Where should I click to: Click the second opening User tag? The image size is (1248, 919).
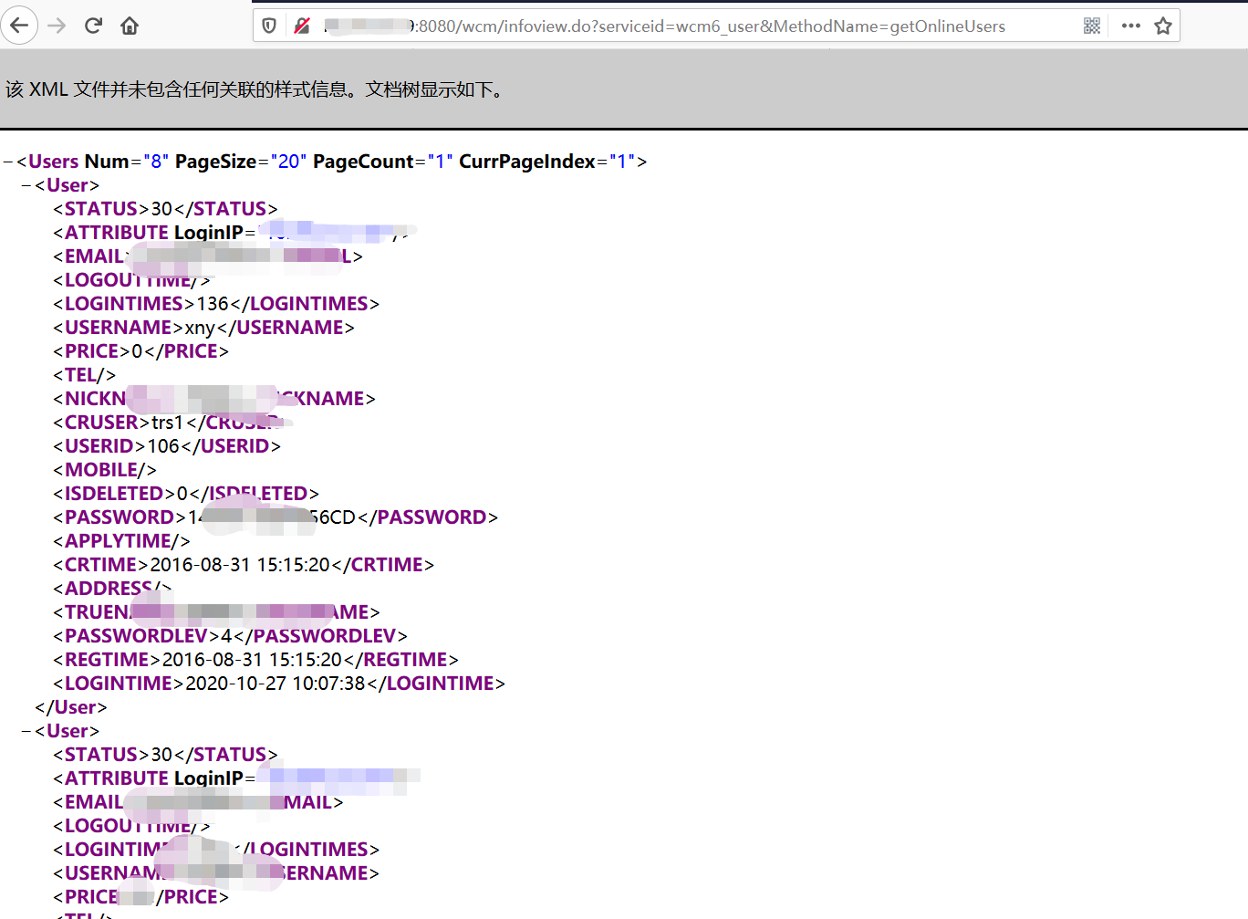[x=67, y=731]
